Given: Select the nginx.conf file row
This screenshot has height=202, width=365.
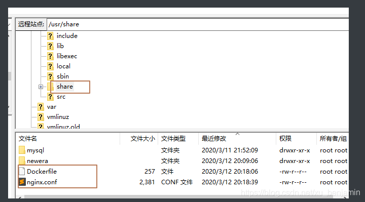Looking at the screenshot, I should coord(182,182).
